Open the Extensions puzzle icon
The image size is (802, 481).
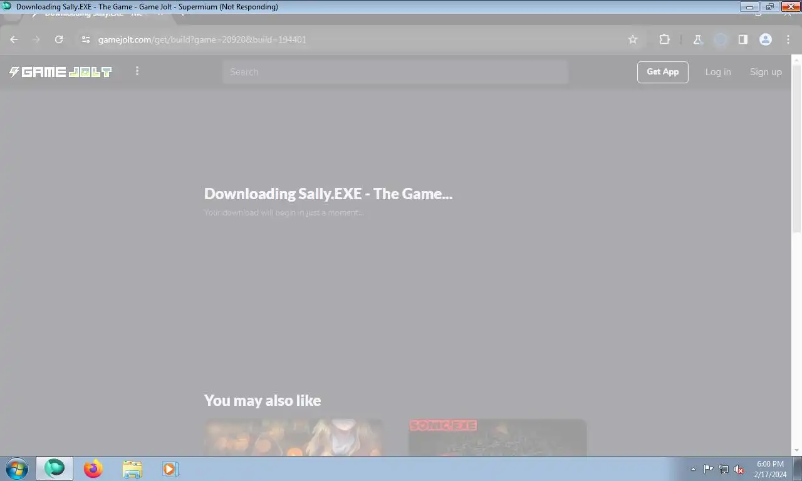(x=664, y=39)
